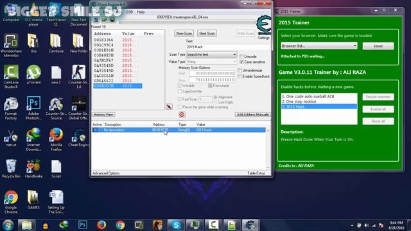The width and height of the screenshot is (411, 231).
Task: Open the Value Type dropdown
Action: 211,62
